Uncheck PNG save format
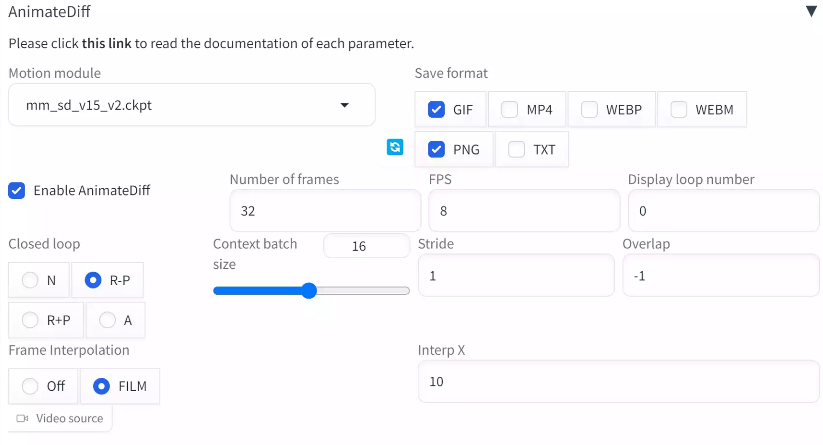This screenshot has width=823, height=445. click(x=436, y=150)
